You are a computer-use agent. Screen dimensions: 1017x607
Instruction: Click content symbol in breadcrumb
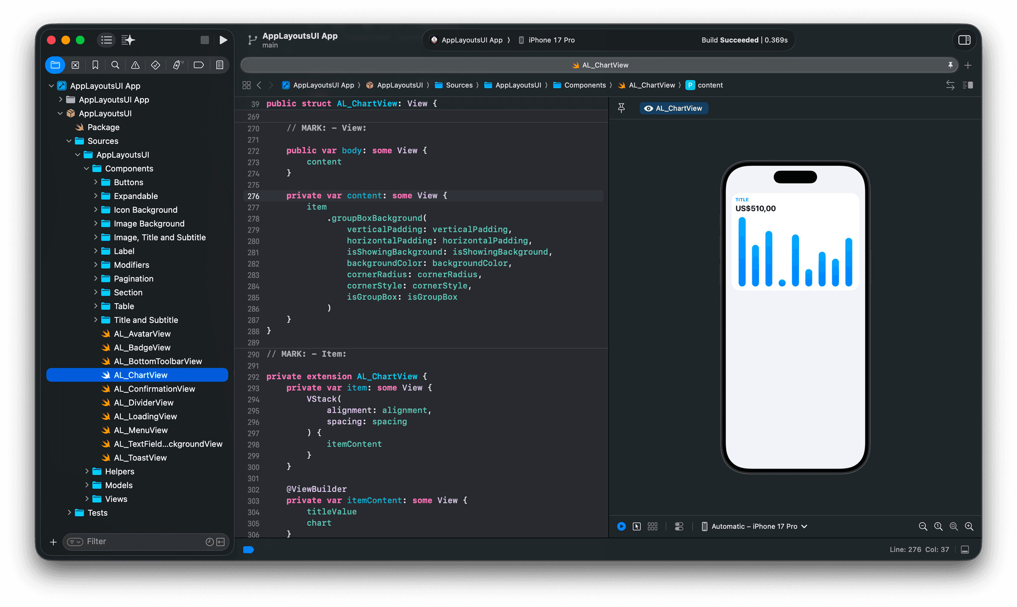coord(704,85)
